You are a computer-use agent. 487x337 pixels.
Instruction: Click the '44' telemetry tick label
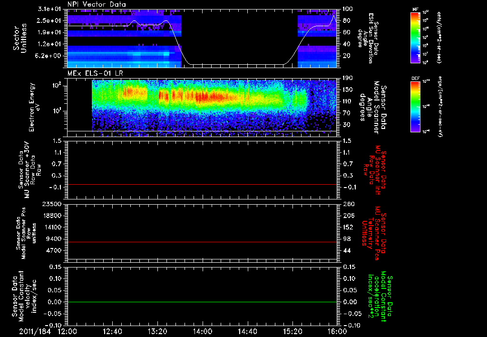[347, 250]
